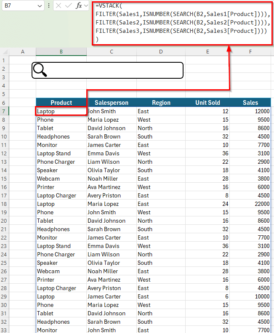Click Emma Davis in row 12
The image size is (274, 333).
[112, 153]
